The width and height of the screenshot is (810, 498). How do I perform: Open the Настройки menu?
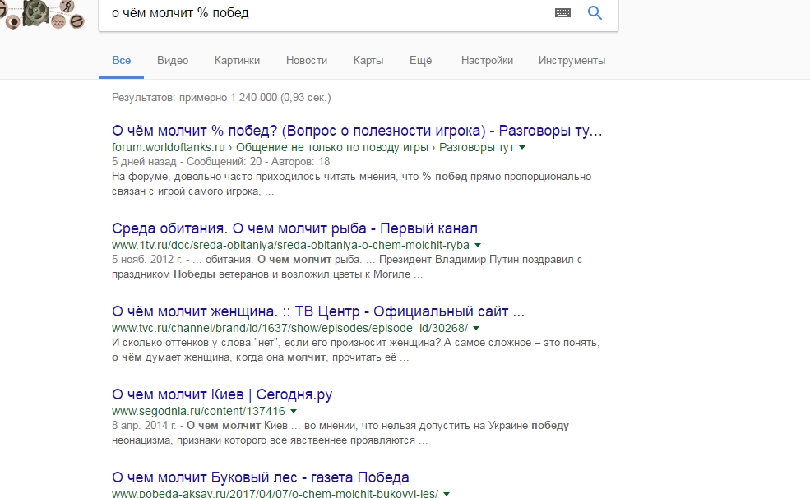[487, 60]
